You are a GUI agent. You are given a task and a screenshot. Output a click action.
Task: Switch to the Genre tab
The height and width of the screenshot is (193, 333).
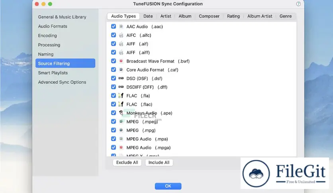coord(286,16)
